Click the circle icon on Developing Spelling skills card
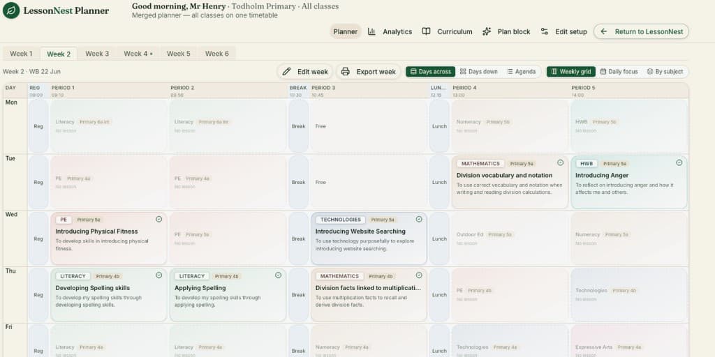This screenshot has width=715, height=357. tap(159, 275)
